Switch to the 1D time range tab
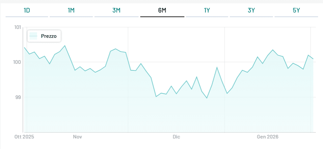323x149 pixels. [27, 10]
